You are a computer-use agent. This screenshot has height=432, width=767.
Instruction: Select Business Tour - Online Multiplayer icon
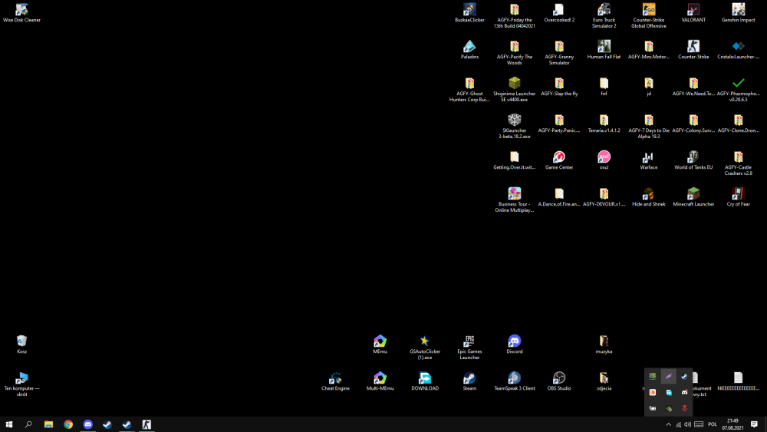tap(514, 200)
